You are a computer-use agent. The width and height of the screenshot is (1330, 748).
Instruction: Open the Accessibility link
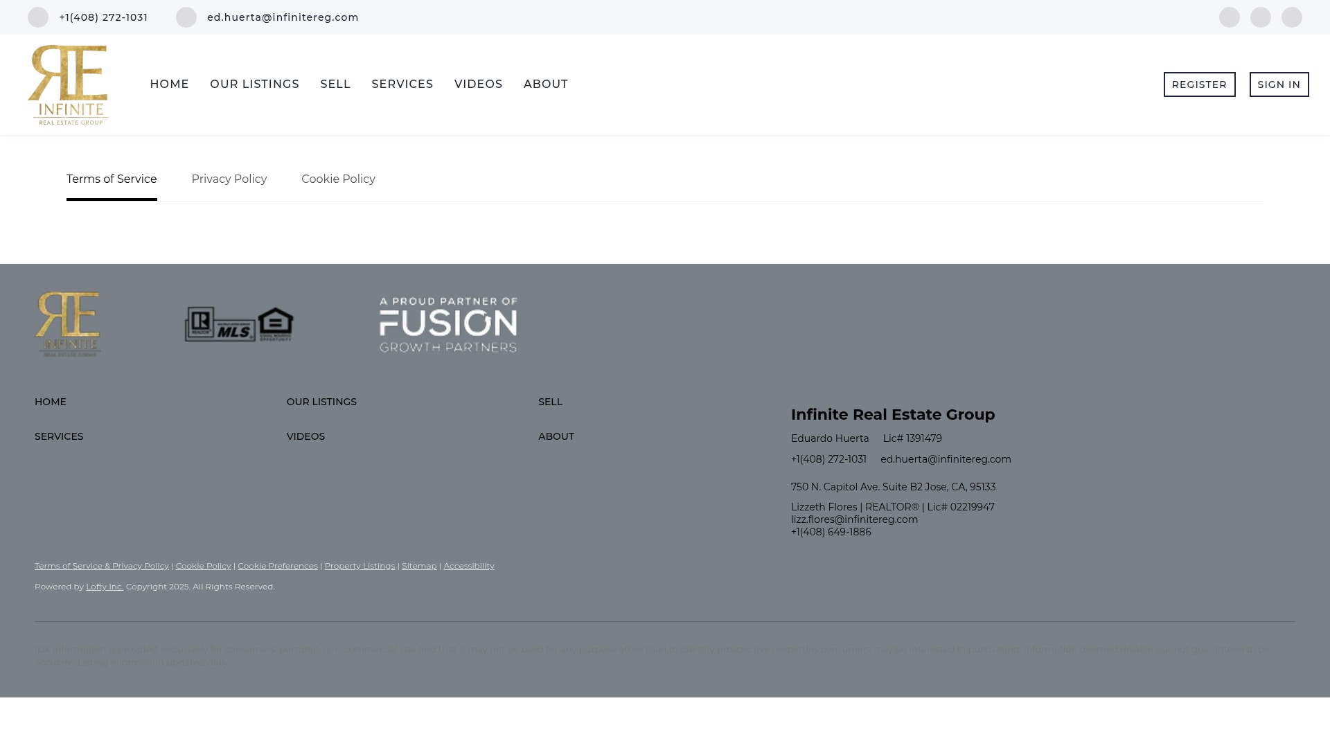pyautogui.click(x=469, y=566)
